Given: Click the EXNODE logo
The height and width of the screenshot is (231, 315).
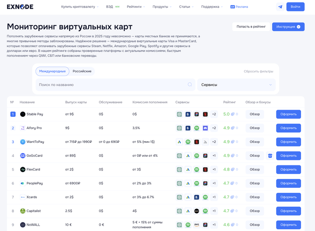Looking at the screenshot, I should pyautogui.click(x=20, y=7).
